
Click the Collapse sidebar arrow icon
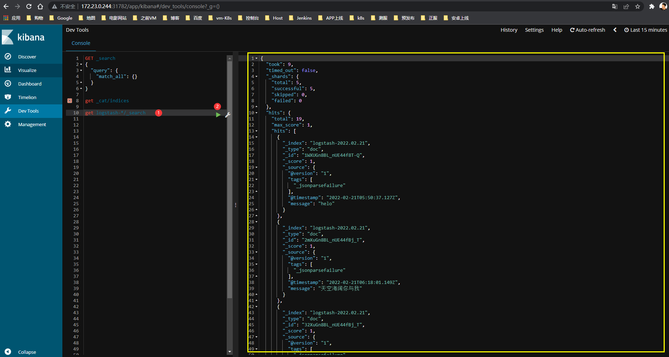pyautogui.click(x=8, y=352)
